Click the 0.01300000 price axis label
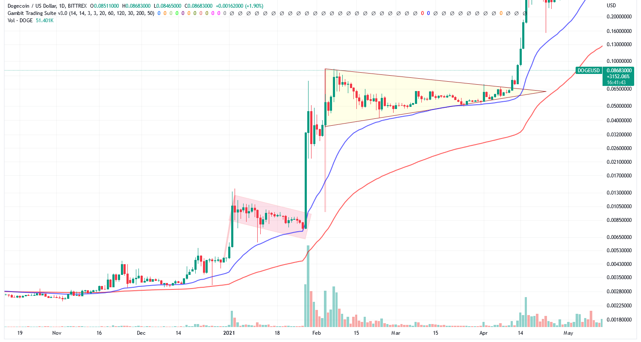641x342 pixels. 620,193
